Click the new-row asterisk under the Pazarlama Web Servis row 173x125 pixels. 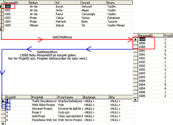[x=3, y=123]
